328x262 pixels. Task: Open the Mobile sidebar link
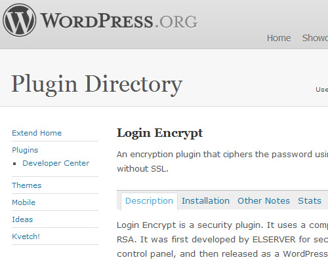[24, 202]
